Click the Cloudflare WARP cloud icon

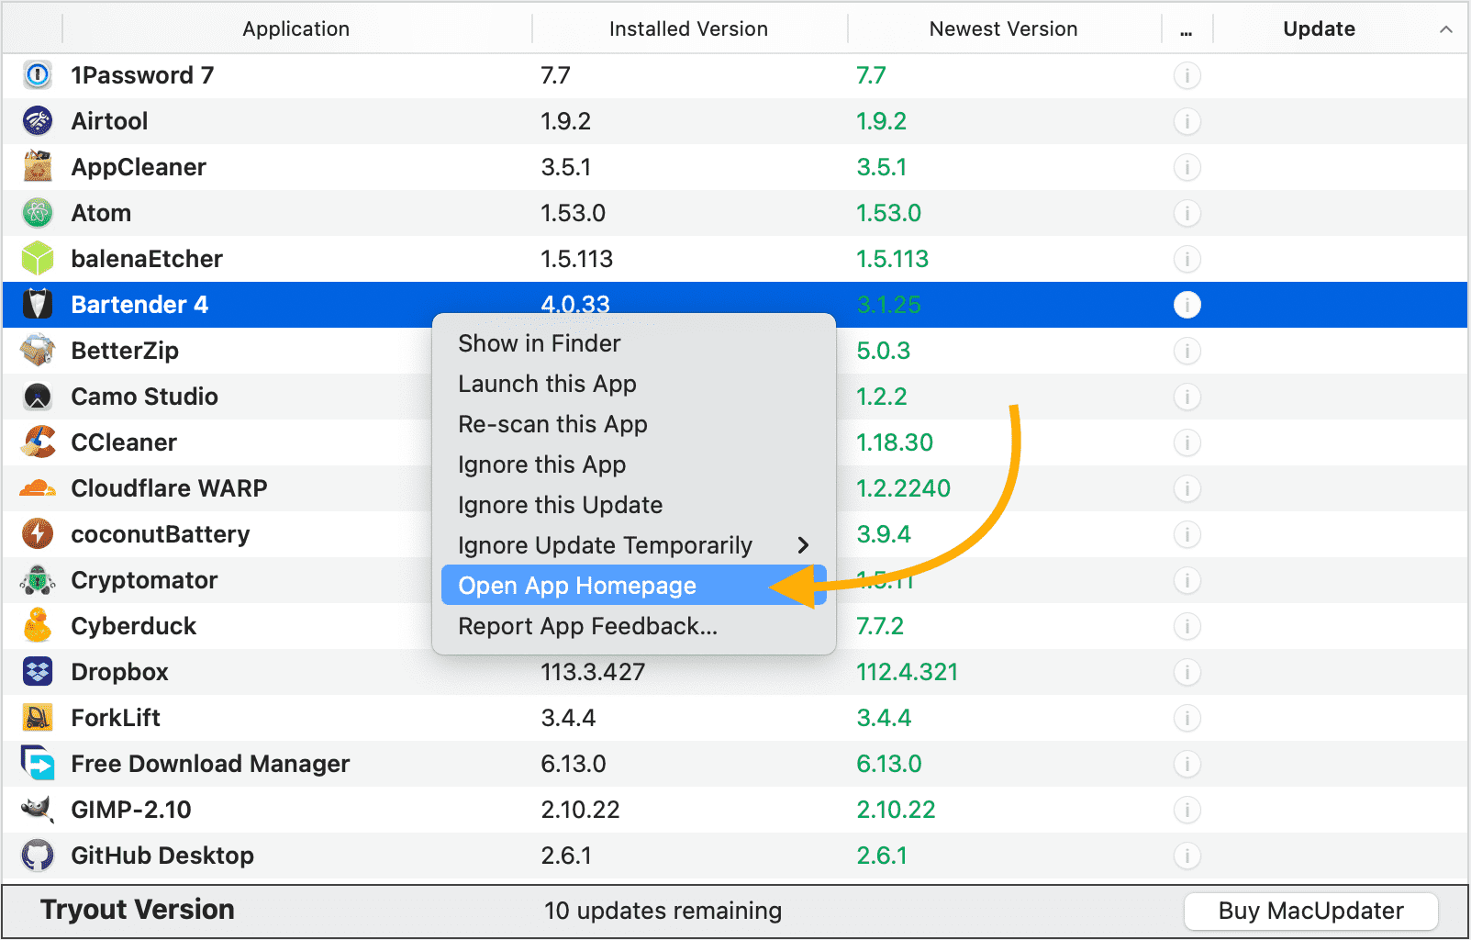point(38,488)
